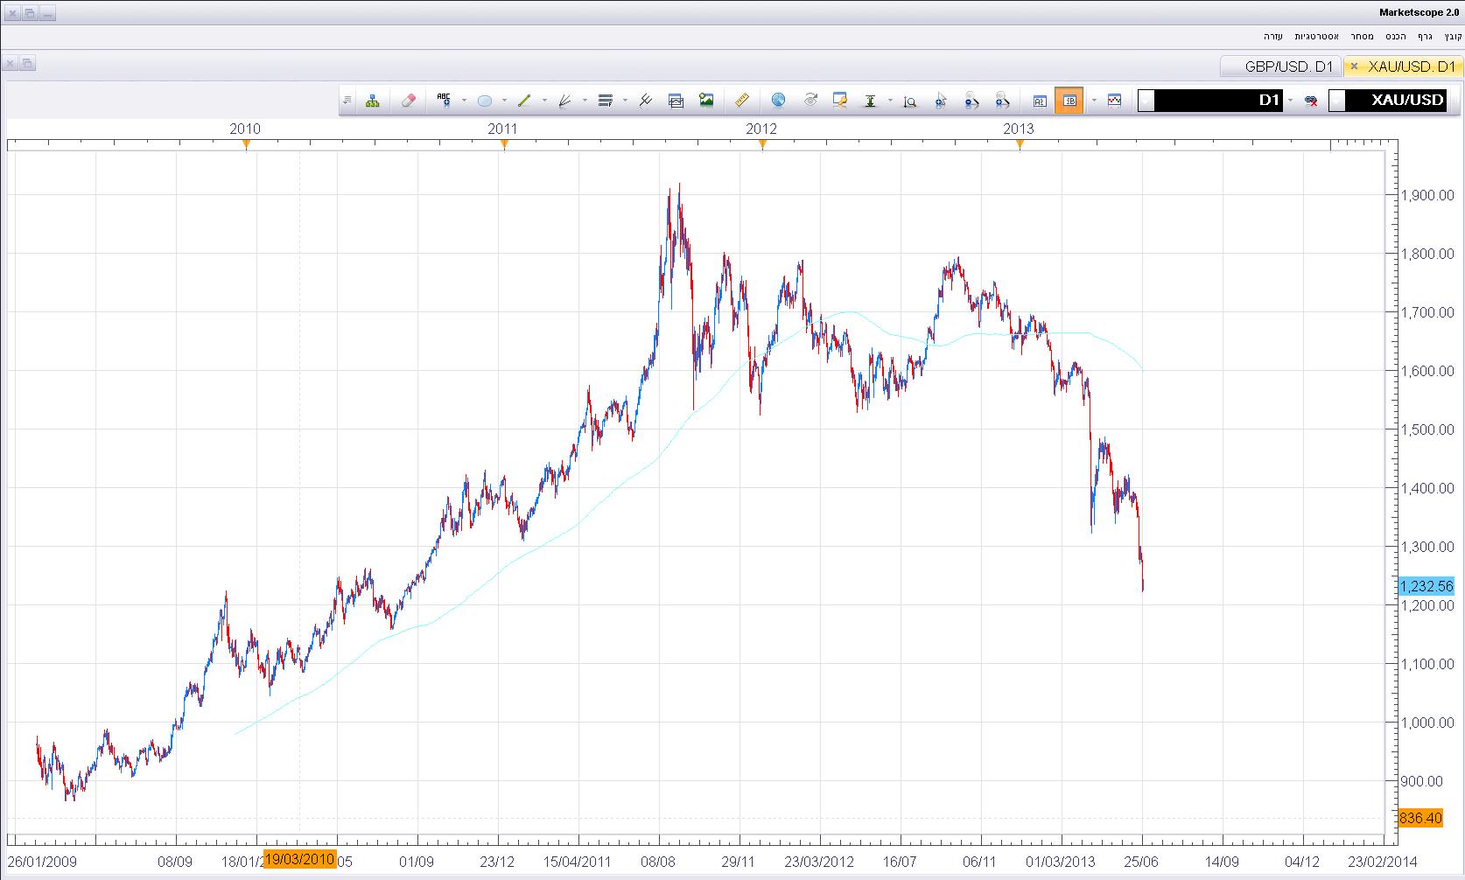Open the עזרה (Help) menu
The width and height of the screenshot is (1465, 880).
click(1272, 36)
